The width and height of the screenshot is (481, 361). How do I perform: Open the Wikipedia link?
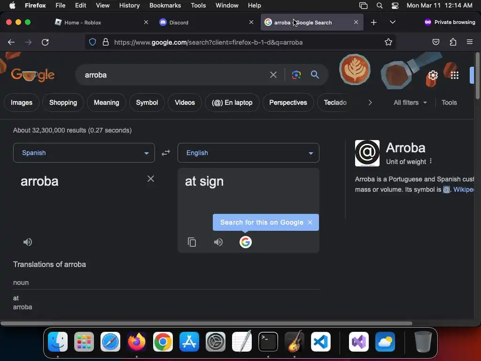(464, 189)
